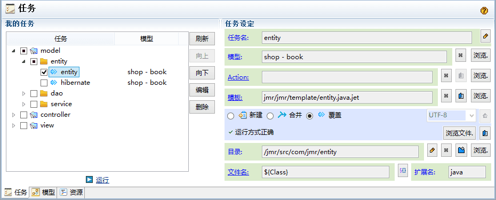Image resolution: width=496 pixels, height=200 pixels.
Task: Clear the Action field with its X icon
Action: tap(446, 76)
